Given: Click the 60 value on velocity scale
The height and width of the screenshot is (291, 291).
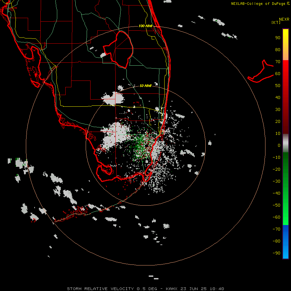Looking at the screenshot, I should [x=278, y=74].
